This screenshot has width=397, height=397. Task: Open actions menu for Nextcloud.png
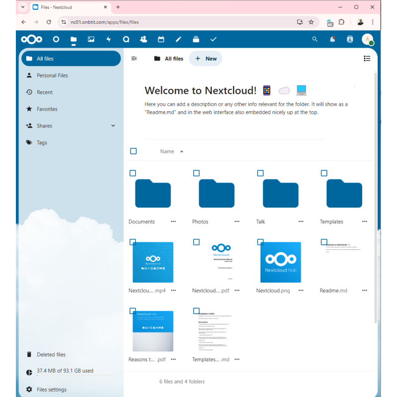tap(301, 290)
